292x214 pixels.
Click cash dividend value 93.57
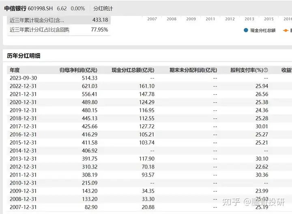(x=148, y=175)
